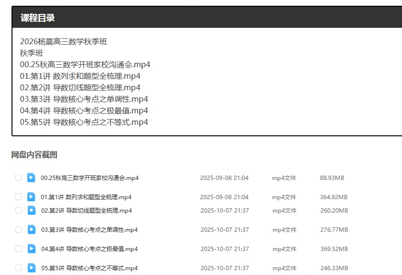Click the 369.52MB file size

click(x=334, y=249)
